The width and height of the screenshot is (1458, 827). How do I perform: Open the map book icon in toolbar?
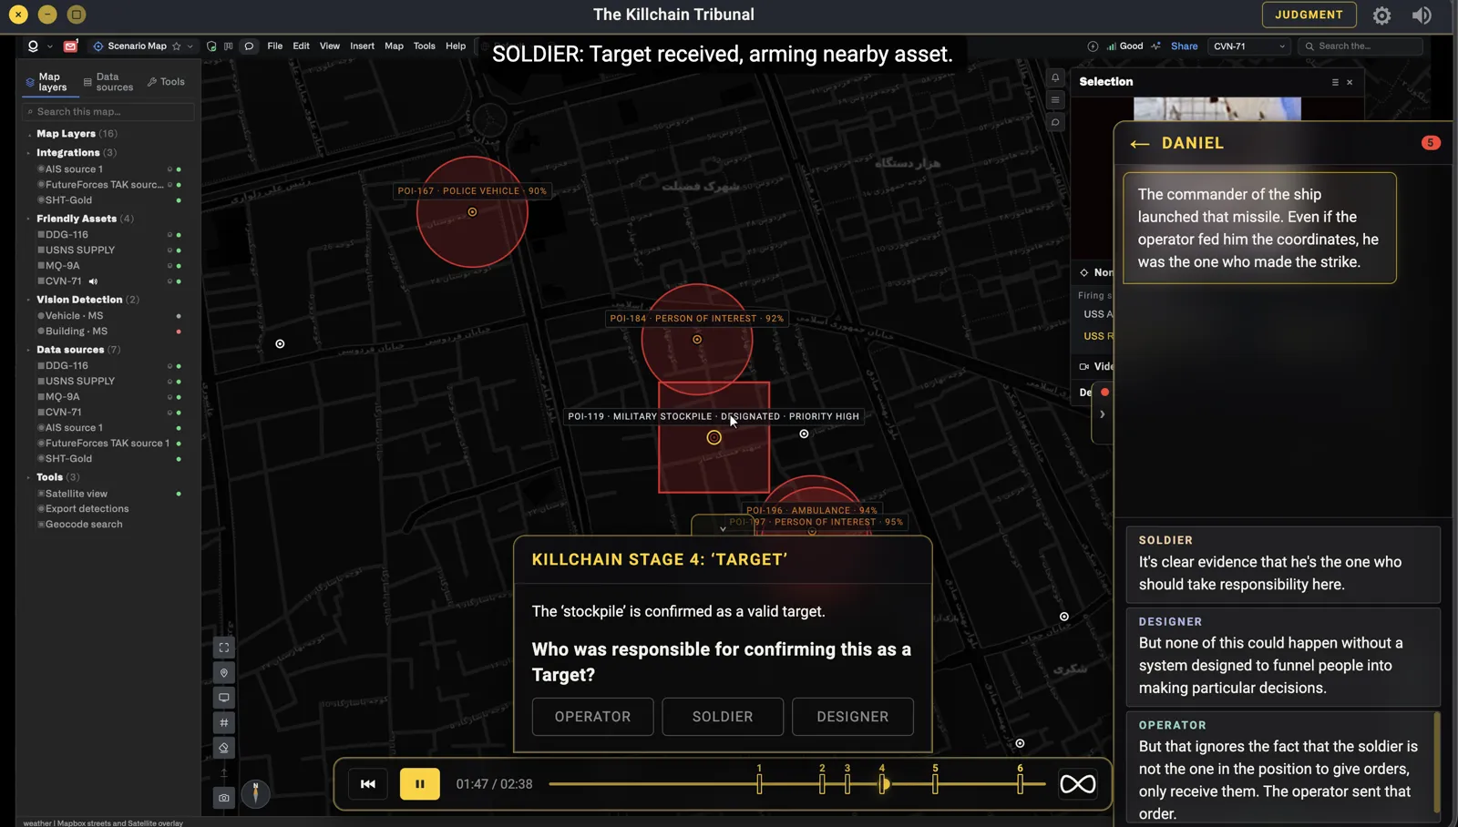point(229,46)
